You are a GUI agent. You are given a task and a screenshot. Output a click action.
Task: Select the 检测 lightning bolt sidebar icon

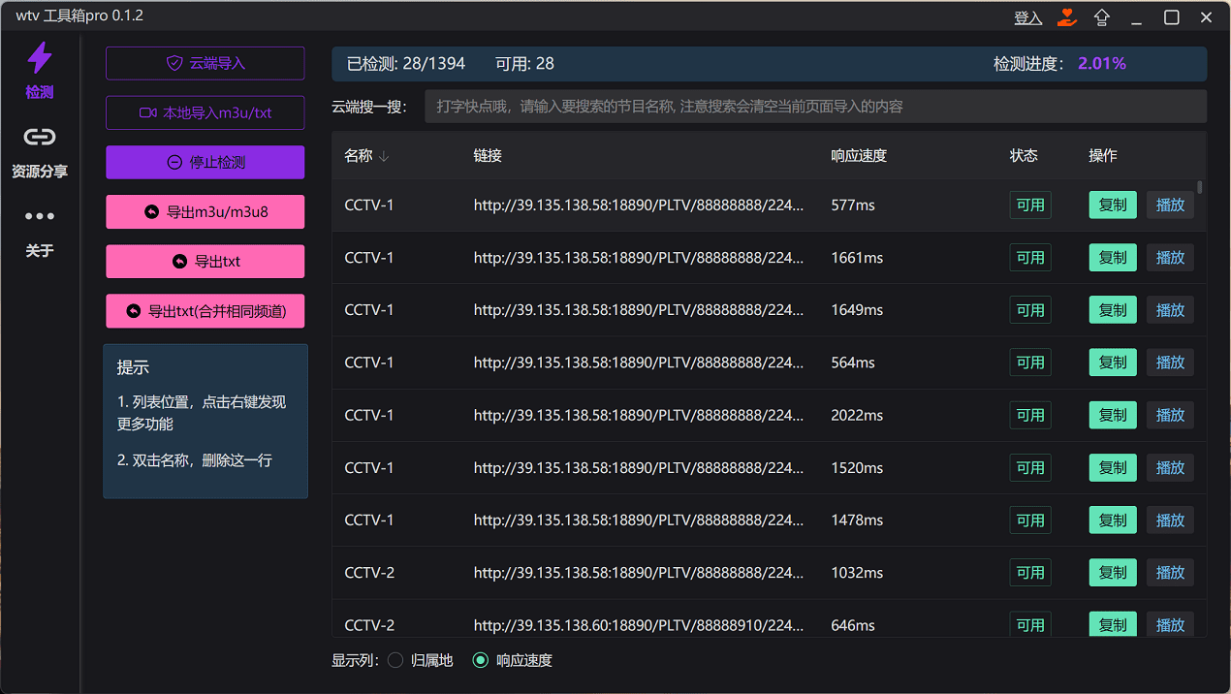click(39, 58)
